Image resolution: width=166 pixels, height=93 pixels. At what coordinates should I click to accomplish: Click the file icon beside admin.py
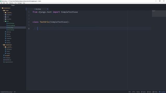point(6,32)
